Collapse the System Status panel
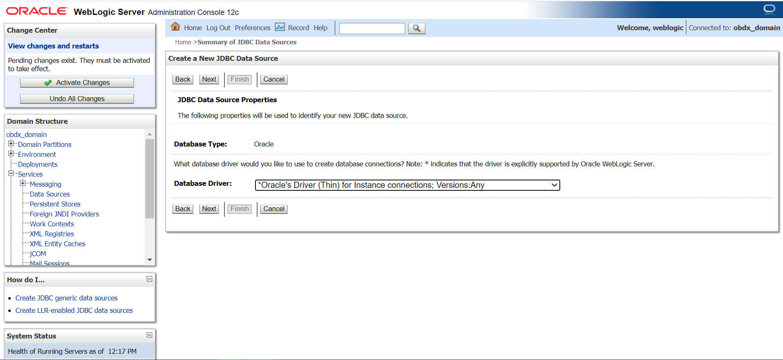This screenshot has width=783, height=360. pyautogui.click(x=149, y=335)
